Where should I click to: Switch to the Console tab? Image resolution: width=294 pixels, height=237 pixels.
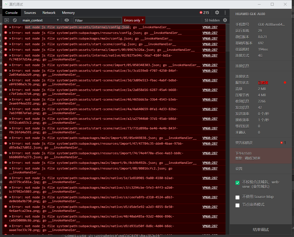pyautogui.click(x=11, y=12)
